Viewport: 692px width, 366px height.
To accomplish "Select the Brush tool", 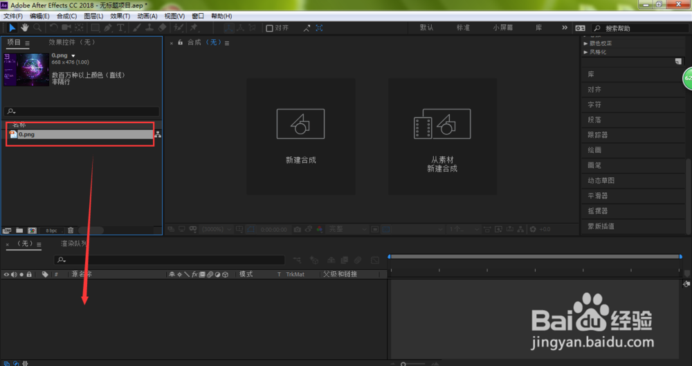I will (x=137, y=28).
